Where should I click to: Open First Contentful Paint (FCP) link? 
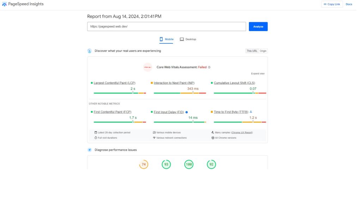point(112,112)
